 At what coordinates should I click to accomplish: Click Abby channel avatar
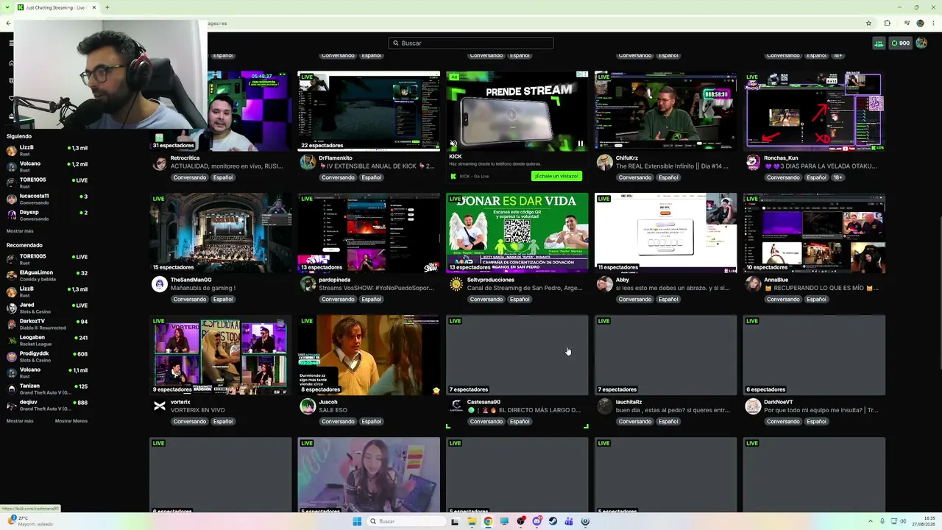[605, 284]
